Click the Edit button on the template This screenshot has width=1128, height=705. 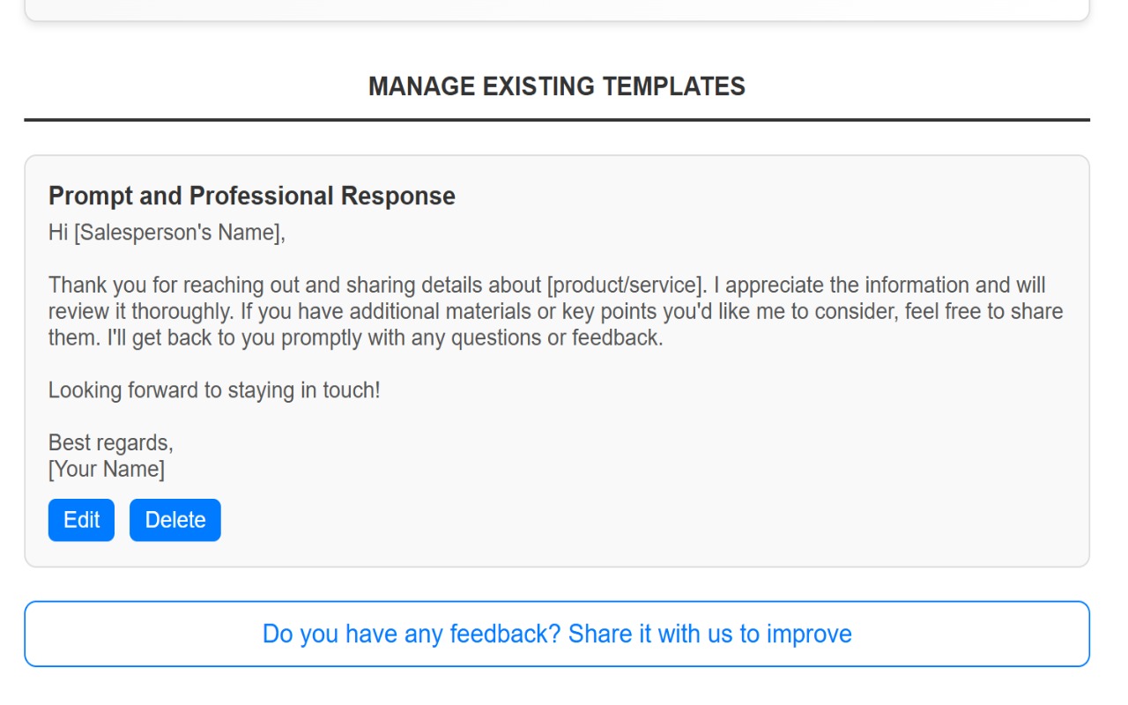[x=80, y=520]
